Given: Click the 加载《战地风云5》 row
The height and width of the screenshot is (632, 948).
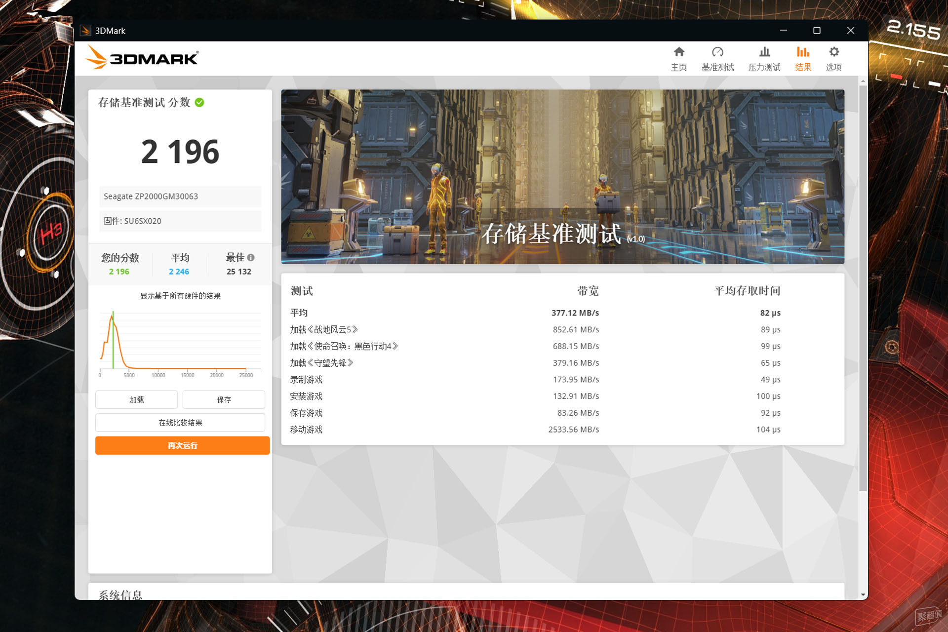Looking at the screenshot, I should click(535, 329).
